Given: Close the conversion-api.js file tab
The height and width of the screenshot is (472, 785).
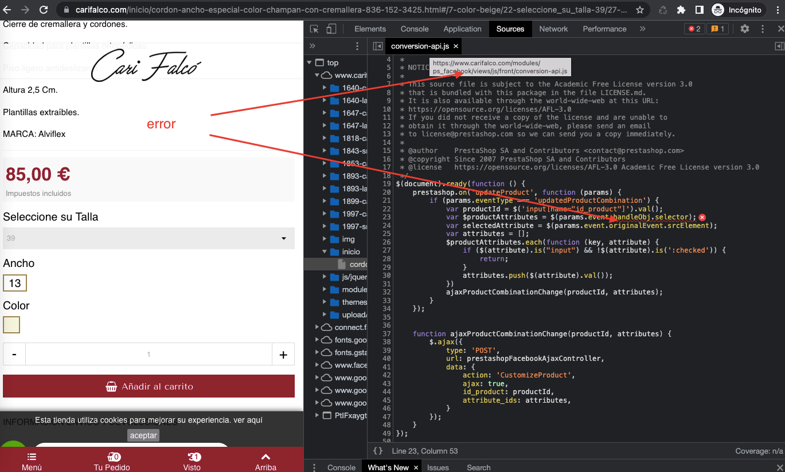Looking at the screenshot, I should [x=456, y=46].
